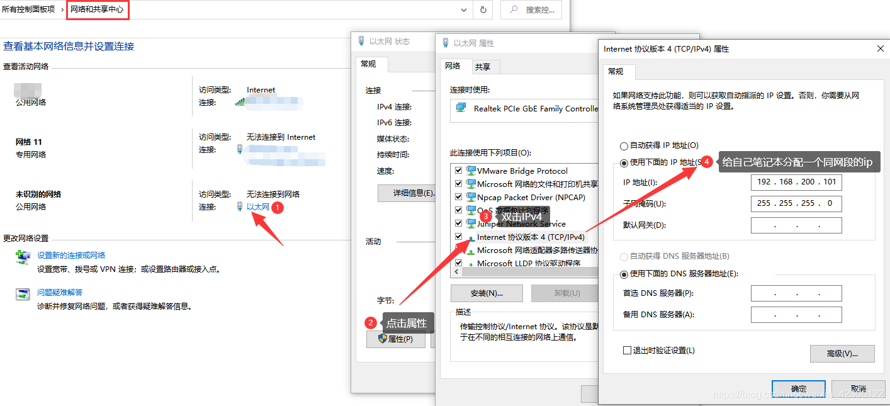890x406 pixels.
Task: Click the 子网掩码 input field
Action: (x=796, y=203)
